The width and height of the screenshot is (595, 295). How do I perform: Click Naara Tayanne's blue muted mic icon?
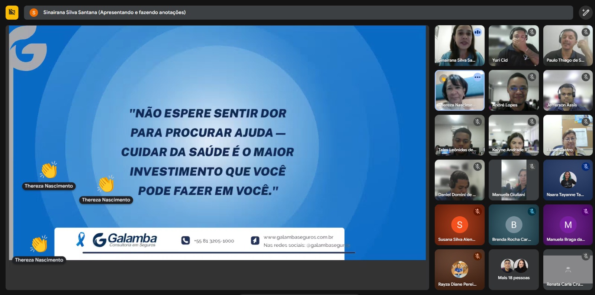click(x=586, y=166)
